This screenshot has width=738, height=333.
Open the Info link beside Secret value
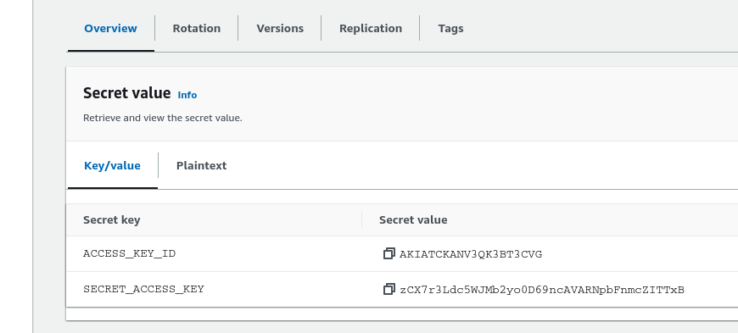tap(187, 95)
